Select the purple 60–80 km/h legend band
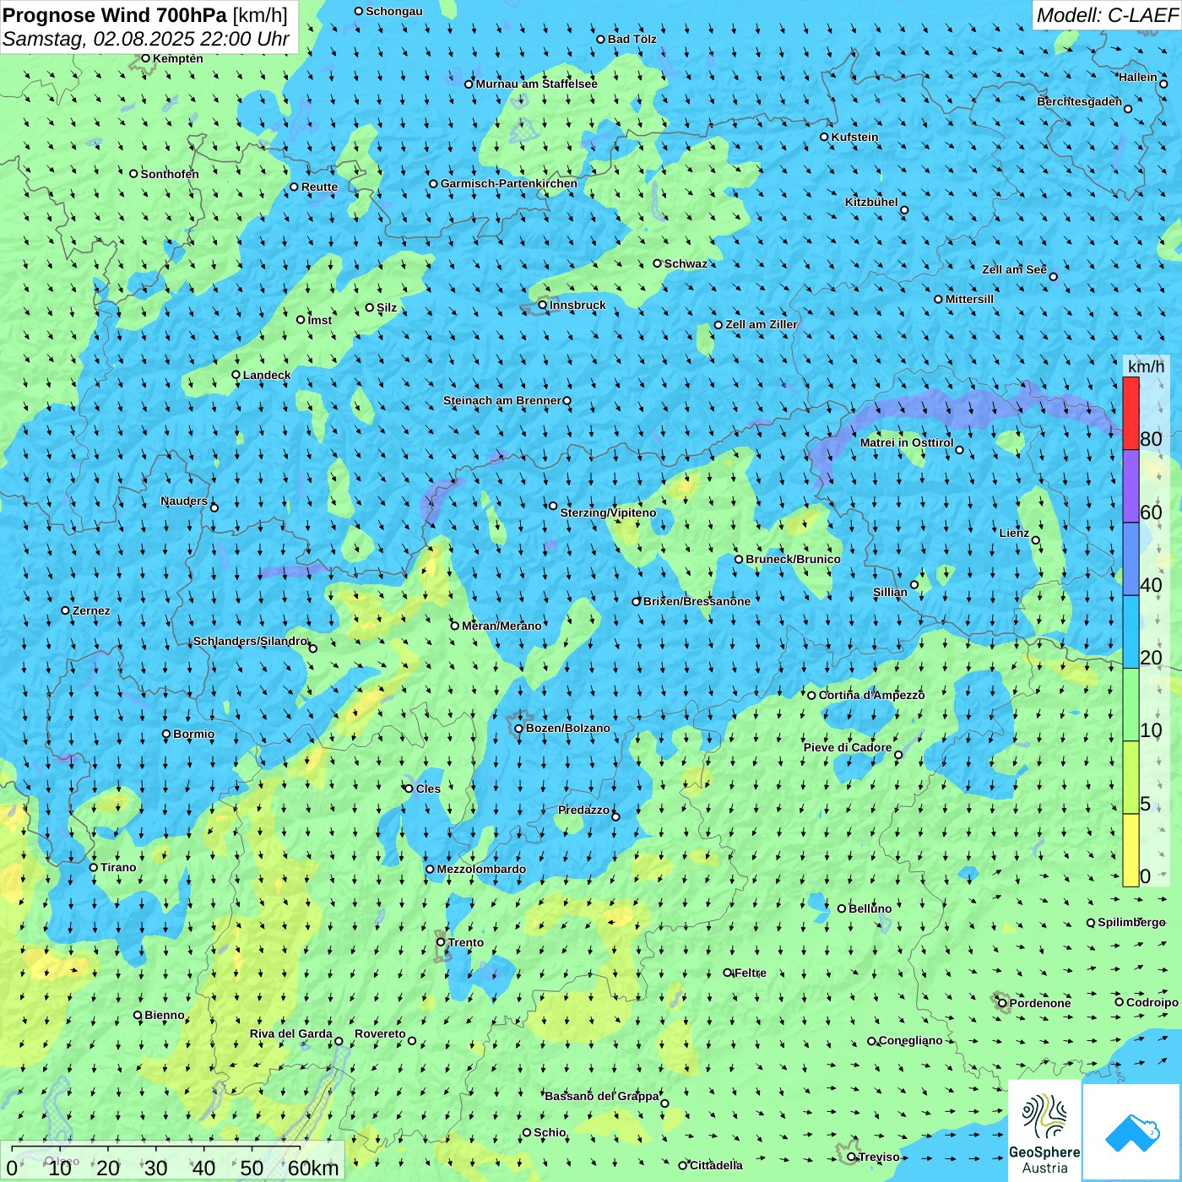Viewport: 1182px width, 1182px height. [1130, 485]
